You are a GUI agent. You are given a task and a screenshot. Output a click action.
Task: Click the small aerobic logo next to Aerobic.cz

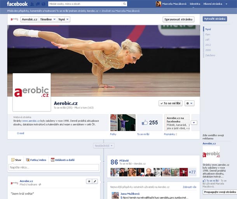click(14, 19)
